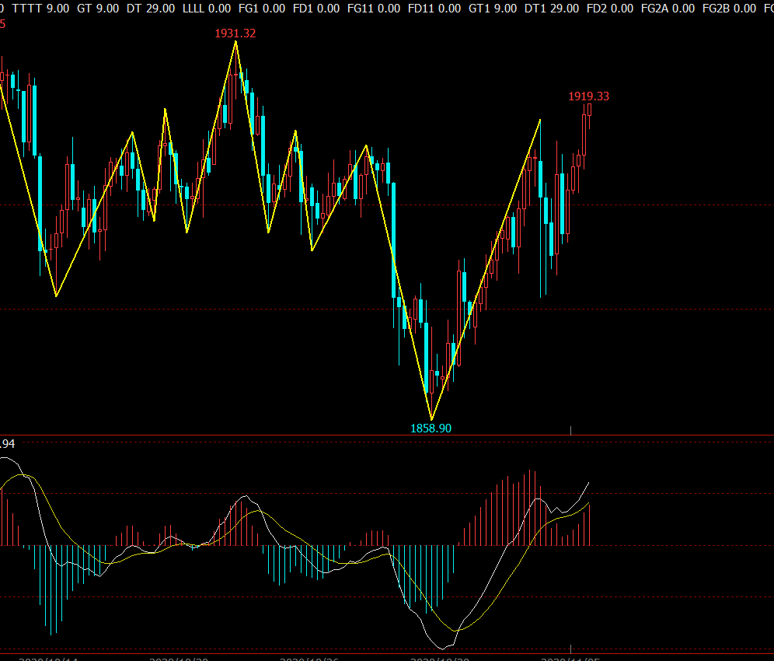Viewport: 774px width, 661px height.
Task: Click the 1919.33 recent high label
Action: (588, 96)
